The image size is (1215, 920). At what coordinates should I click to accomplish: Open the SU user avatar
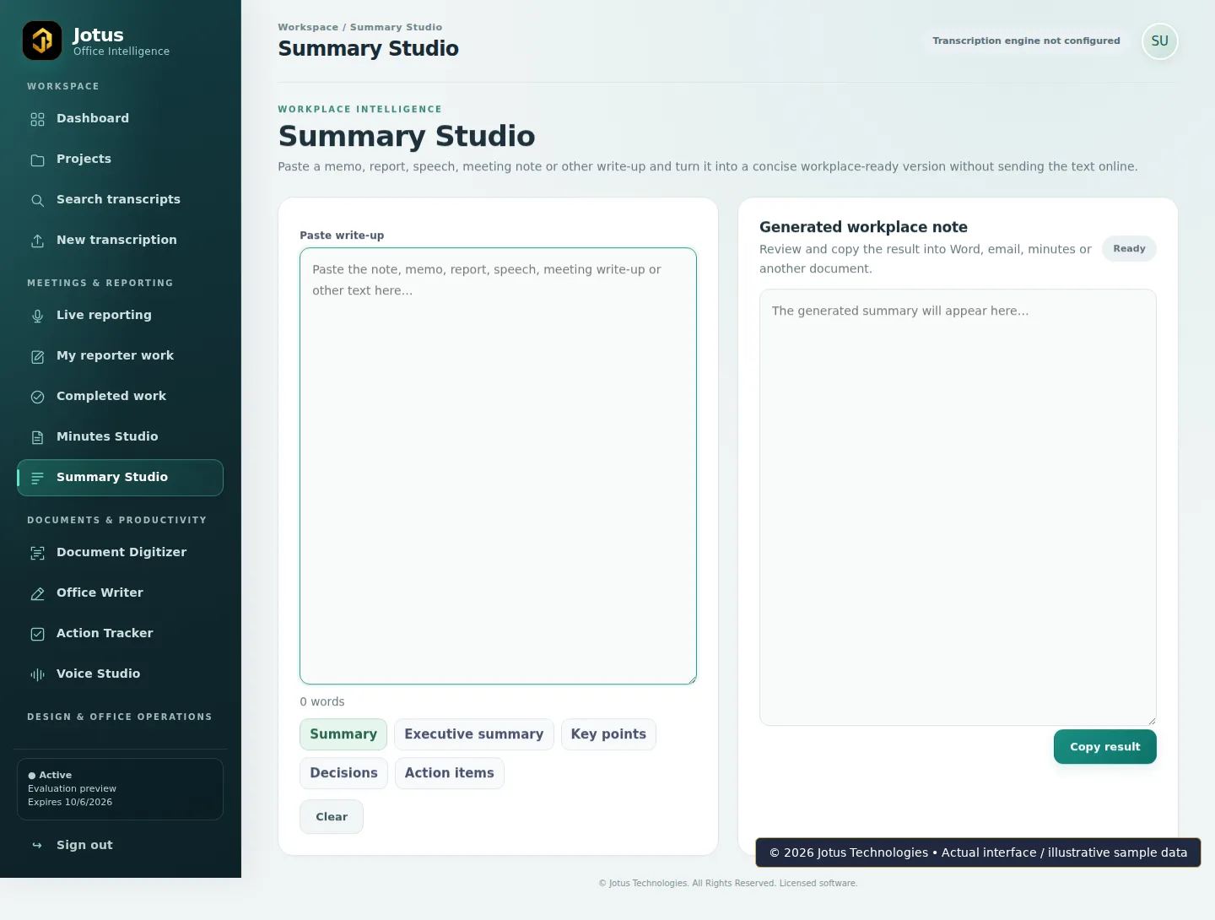pos(1159,41)
